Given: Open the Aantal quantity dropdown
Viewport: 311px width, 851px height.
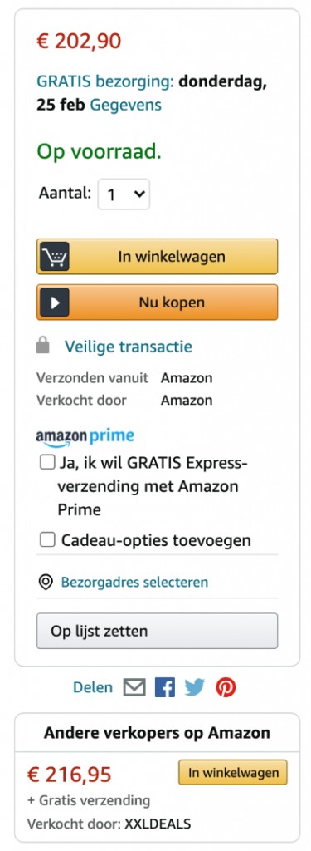Looking at the screenshot, I should pos(124,194).
